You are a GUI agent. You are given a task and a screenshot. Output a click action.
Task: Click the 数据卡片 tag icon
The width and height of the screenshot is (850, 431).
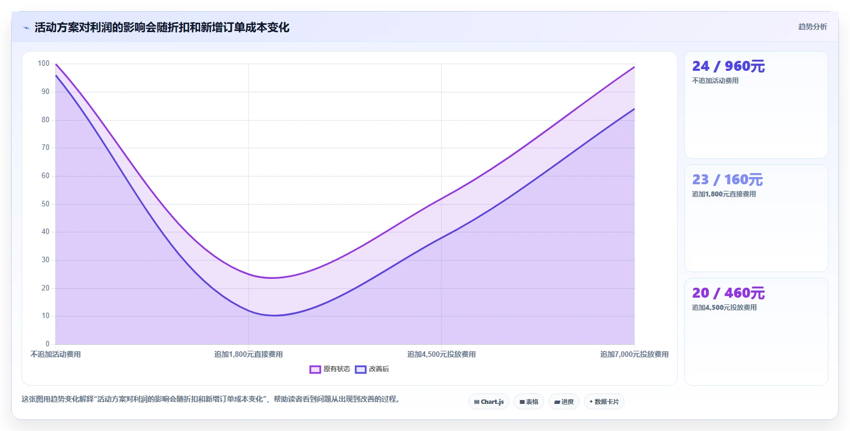click(x=591, y=402)
